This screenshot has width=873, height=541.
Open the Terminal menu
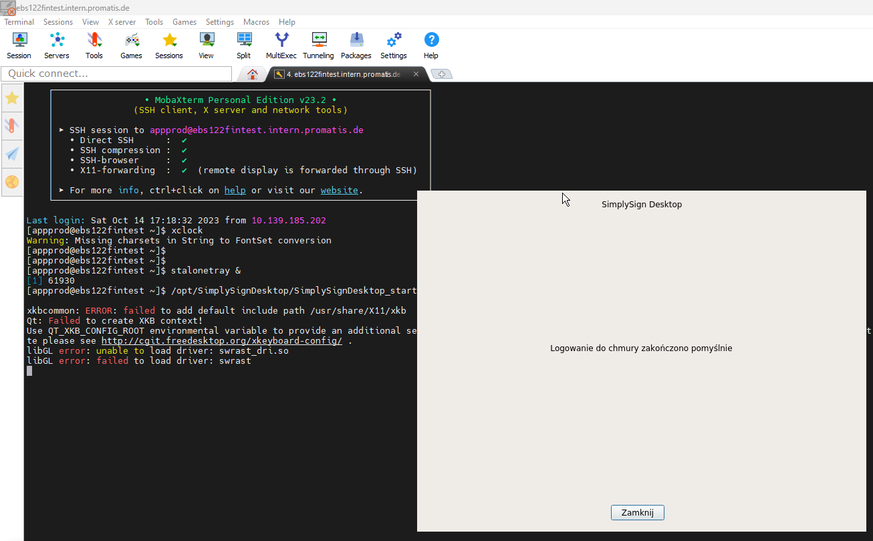[x=19, y=22]
